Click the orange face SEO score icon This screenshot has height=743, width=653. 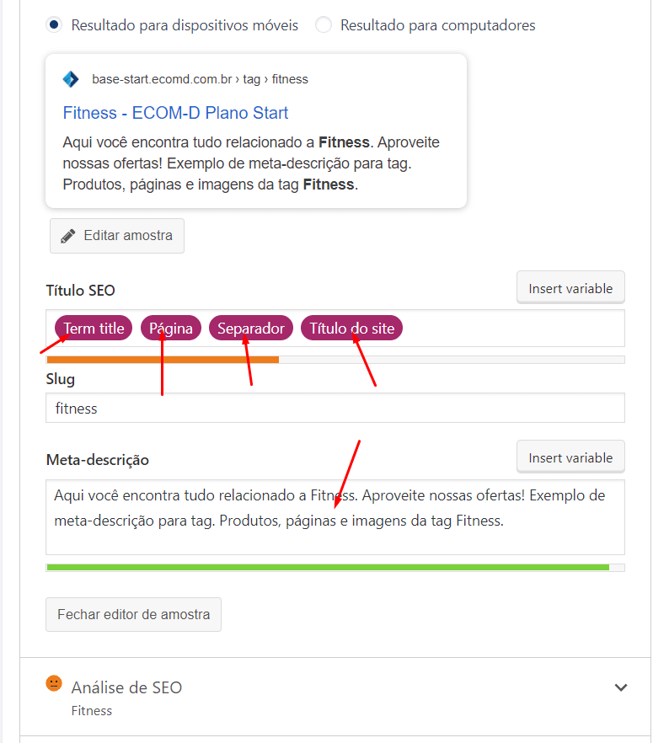54,683
